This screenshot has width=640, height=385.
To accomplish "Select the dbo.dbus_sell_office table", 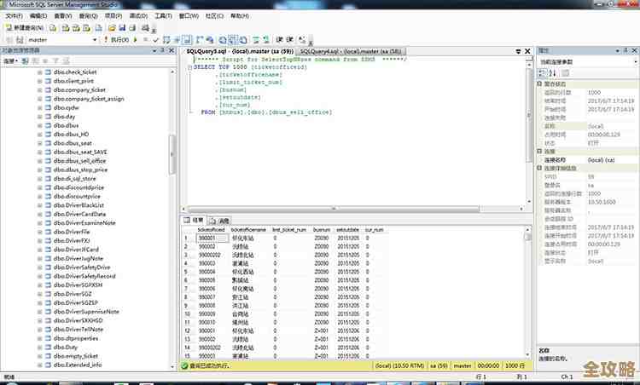I will [x=79, y=160].
